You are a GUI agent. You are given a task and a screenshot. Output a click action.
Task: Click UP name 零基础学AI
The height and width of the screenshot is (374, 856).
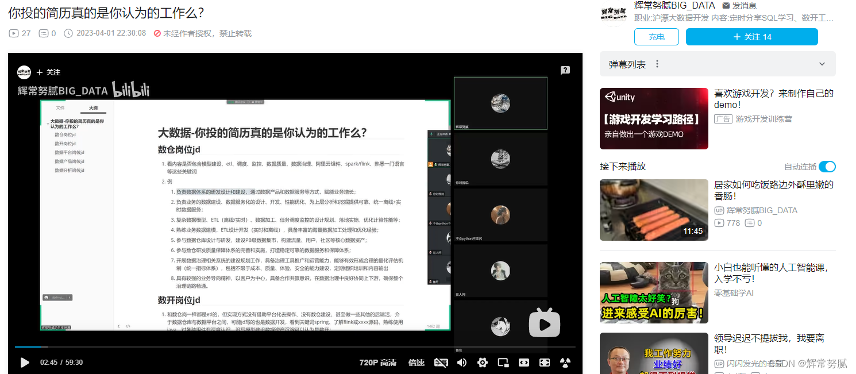(734, 293)
